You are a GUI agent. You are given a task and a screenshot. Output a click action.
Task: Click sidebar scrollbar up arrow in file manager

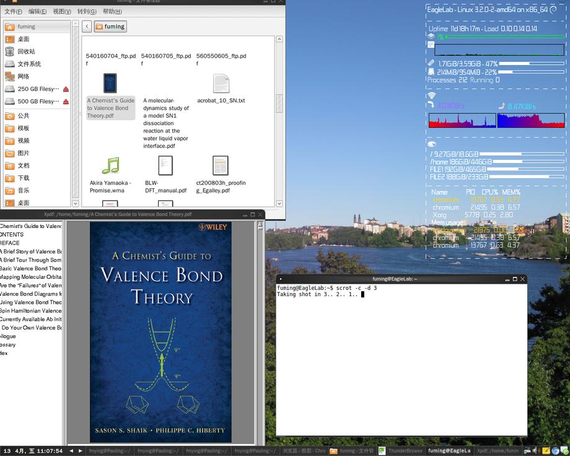click(75, 24)
